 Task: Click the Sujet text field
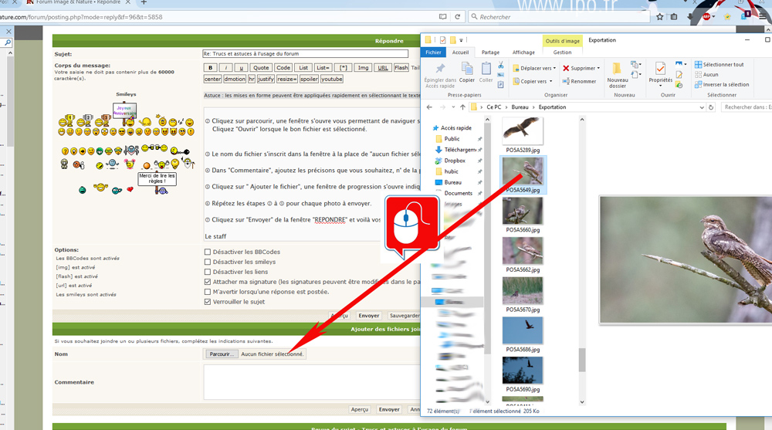(x=305, y=54)
